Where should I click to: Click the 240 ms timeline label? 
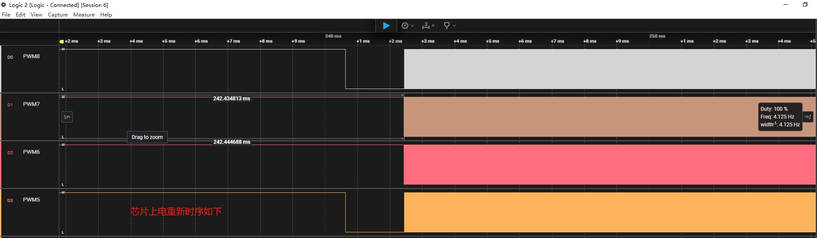point(333,36)
